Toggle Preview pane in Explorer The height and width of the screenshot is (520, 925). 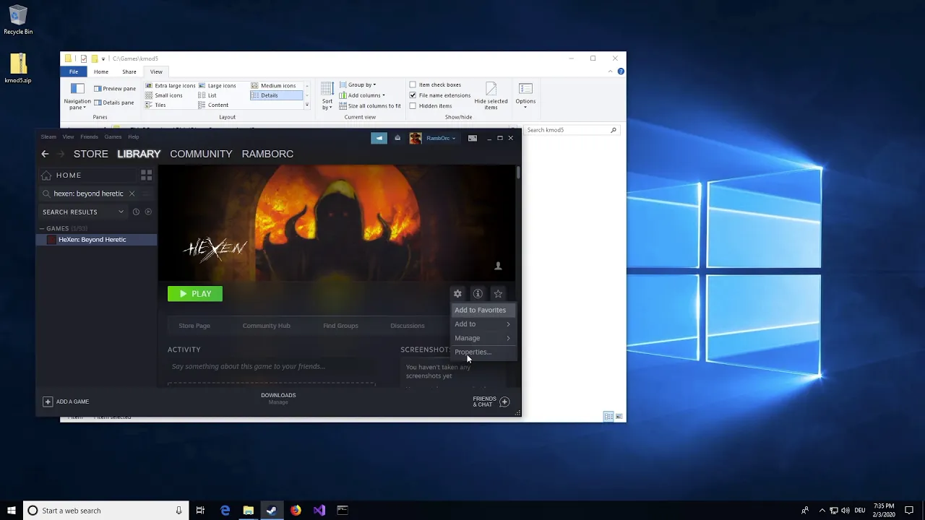coord(115,88)
